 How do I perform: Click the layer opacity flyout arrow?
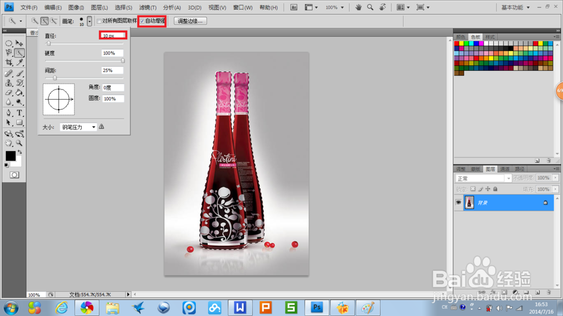pyautogui.click(x=556, y=178)
